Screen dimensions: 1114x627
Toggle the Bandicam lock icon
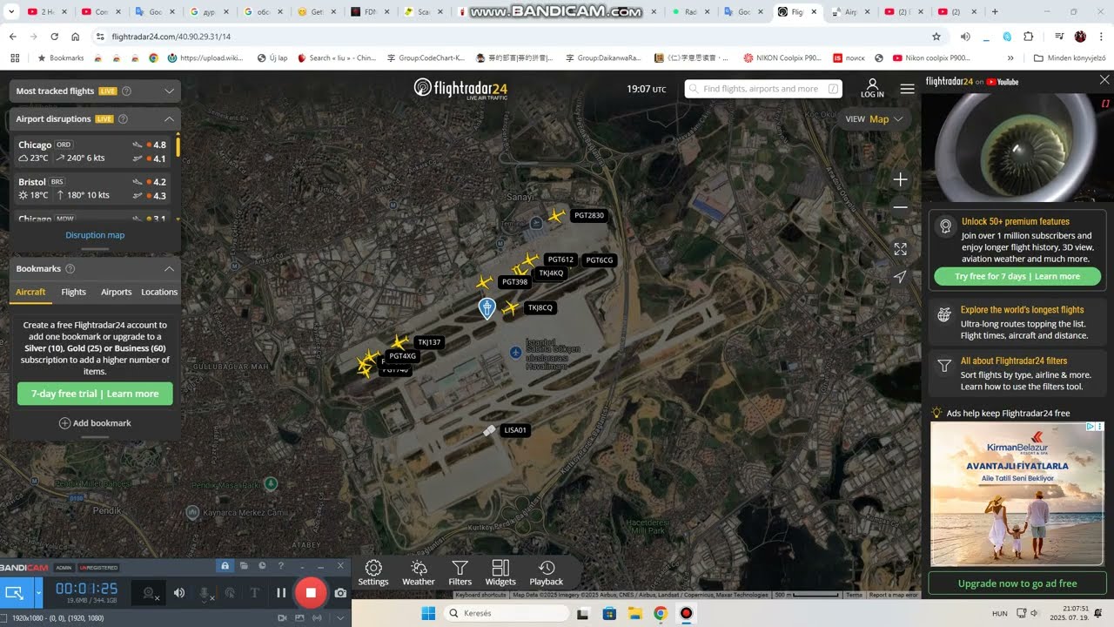225,566
